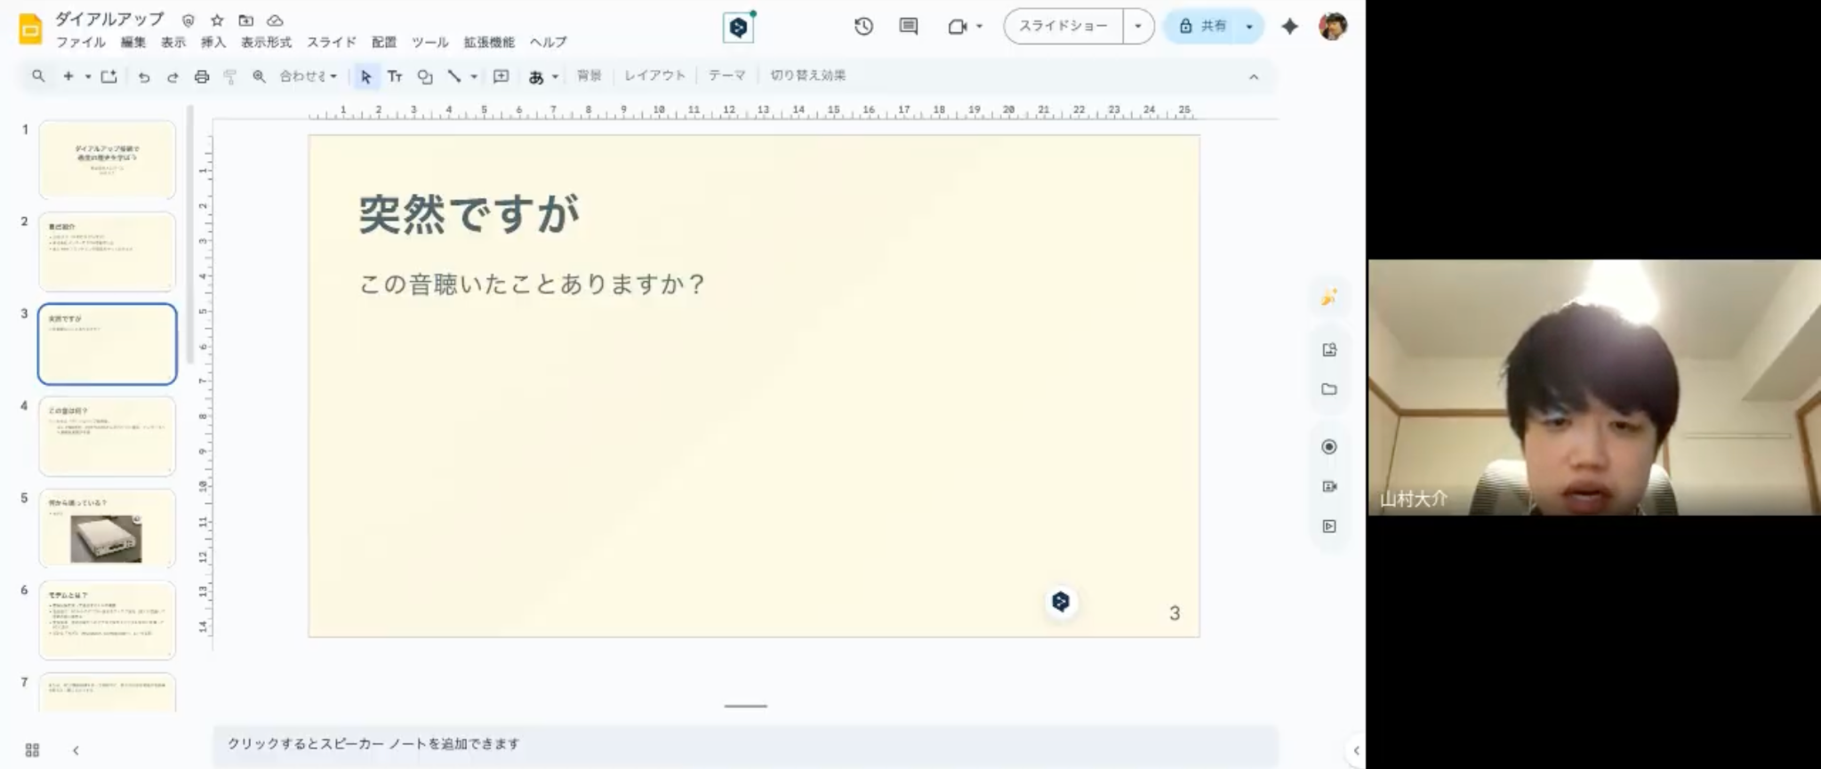Open version history clock icon
This screenshot has height=769, width=1821.
(863, 27)
